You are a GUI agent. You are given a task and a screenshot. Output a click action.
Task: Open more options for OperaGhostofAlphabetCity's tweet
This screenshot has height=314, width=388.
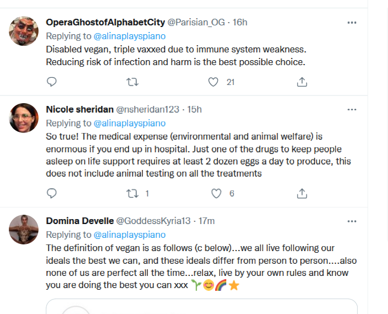(352, 22)
